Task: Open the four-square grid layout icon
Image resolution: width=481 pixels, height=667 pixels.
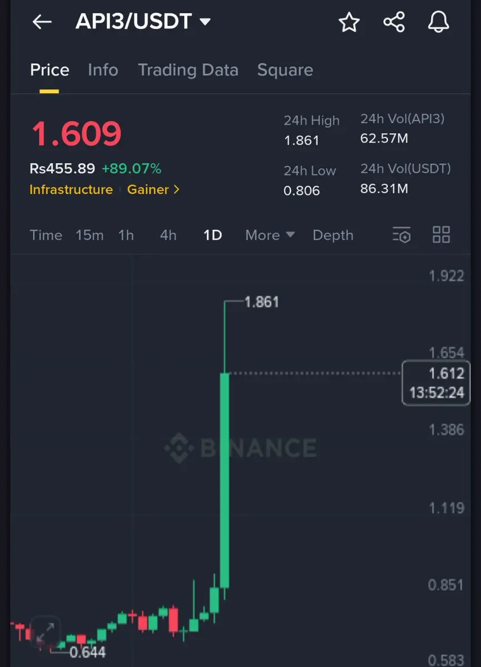Action: tap(441, 235)
